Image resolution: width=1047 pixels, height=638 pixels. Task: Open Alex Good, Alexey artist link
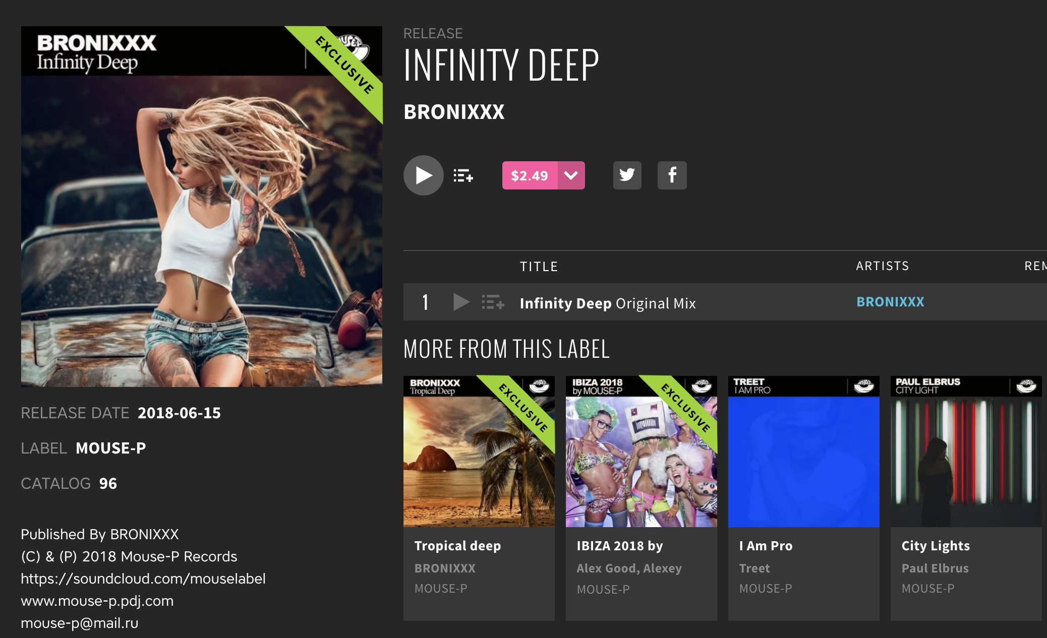pos(629,568)
